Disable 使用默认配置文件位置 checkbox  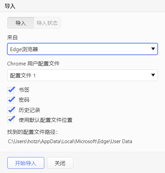coord(11,120)
